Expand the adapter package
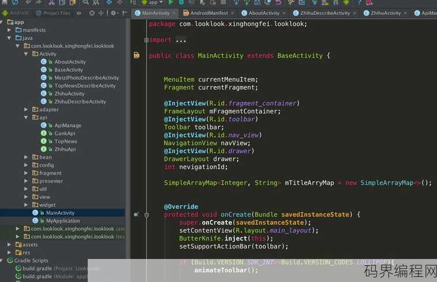The height and width of the screenshot is (282, 437). (26, 109)
